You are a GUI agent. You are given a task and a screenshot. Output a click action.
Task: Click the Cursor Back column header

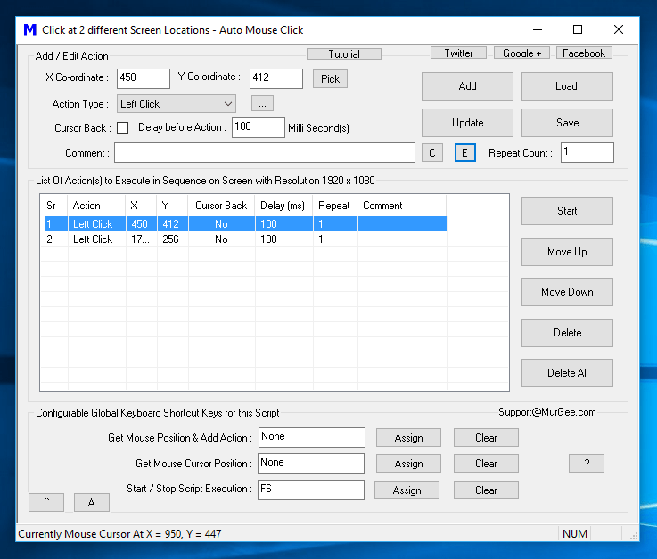coord(222,206)
